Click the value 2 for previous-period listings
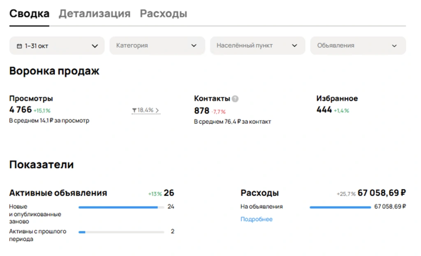The width and height of the screenshot is (421, 256). 172,231
